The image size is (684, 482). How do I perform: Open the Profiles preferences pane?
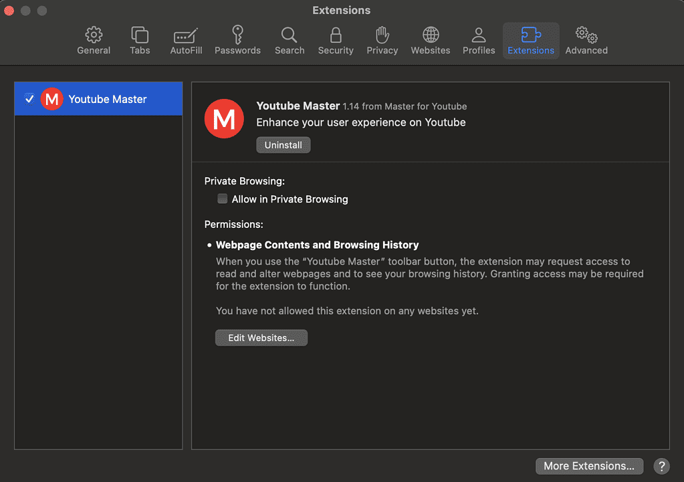click(479, 35)
